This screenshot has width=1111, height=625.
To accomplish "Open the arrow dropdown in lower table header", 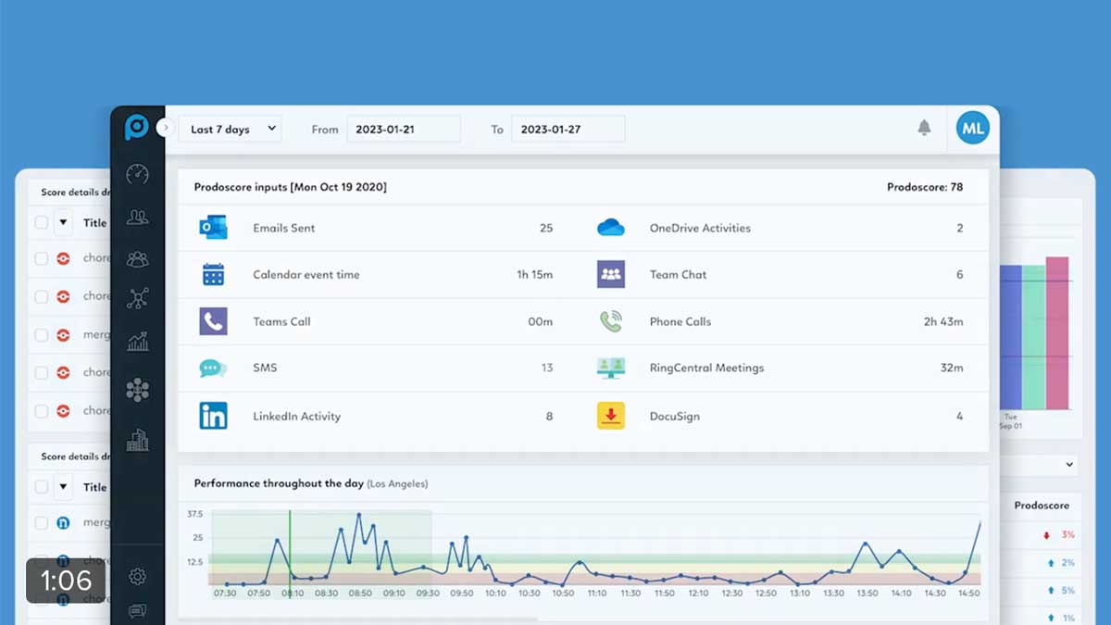I will point(63,487).
